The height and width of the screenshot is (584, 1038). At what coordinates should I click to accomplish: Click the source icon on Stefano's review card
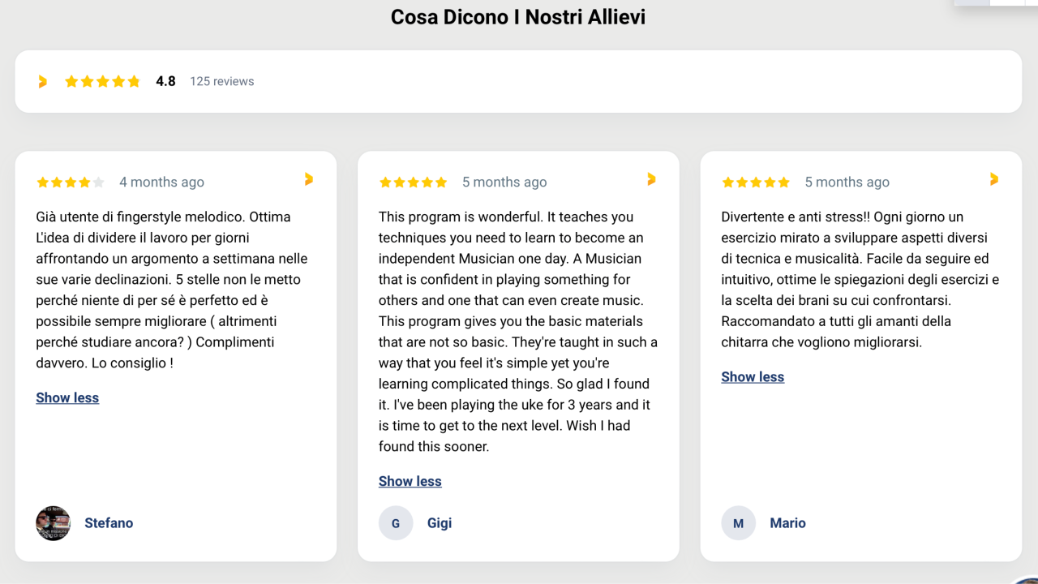pos(308,179)
